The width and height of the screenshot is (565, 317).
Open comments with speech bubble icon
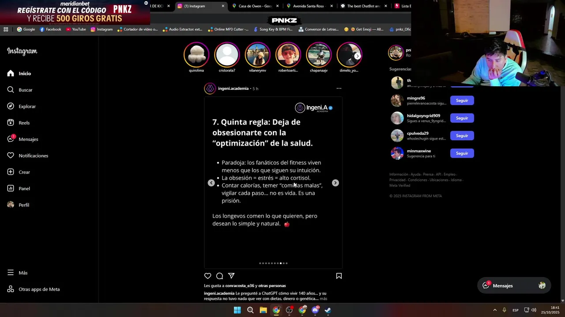click(219, 276)
